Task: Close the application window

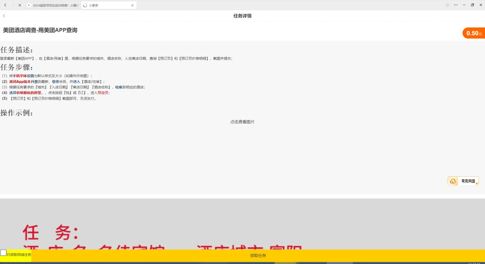Action: tap(481, 5)
